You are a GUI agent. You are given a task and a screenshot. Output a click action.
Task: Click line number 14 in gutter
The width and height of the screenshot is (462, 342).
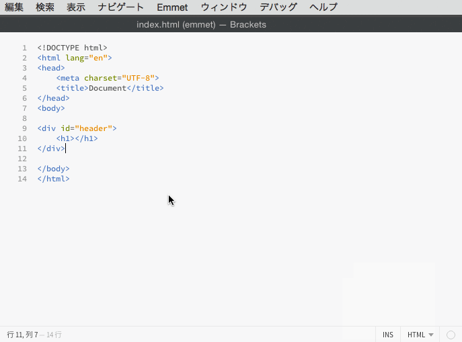click(22, 179)
